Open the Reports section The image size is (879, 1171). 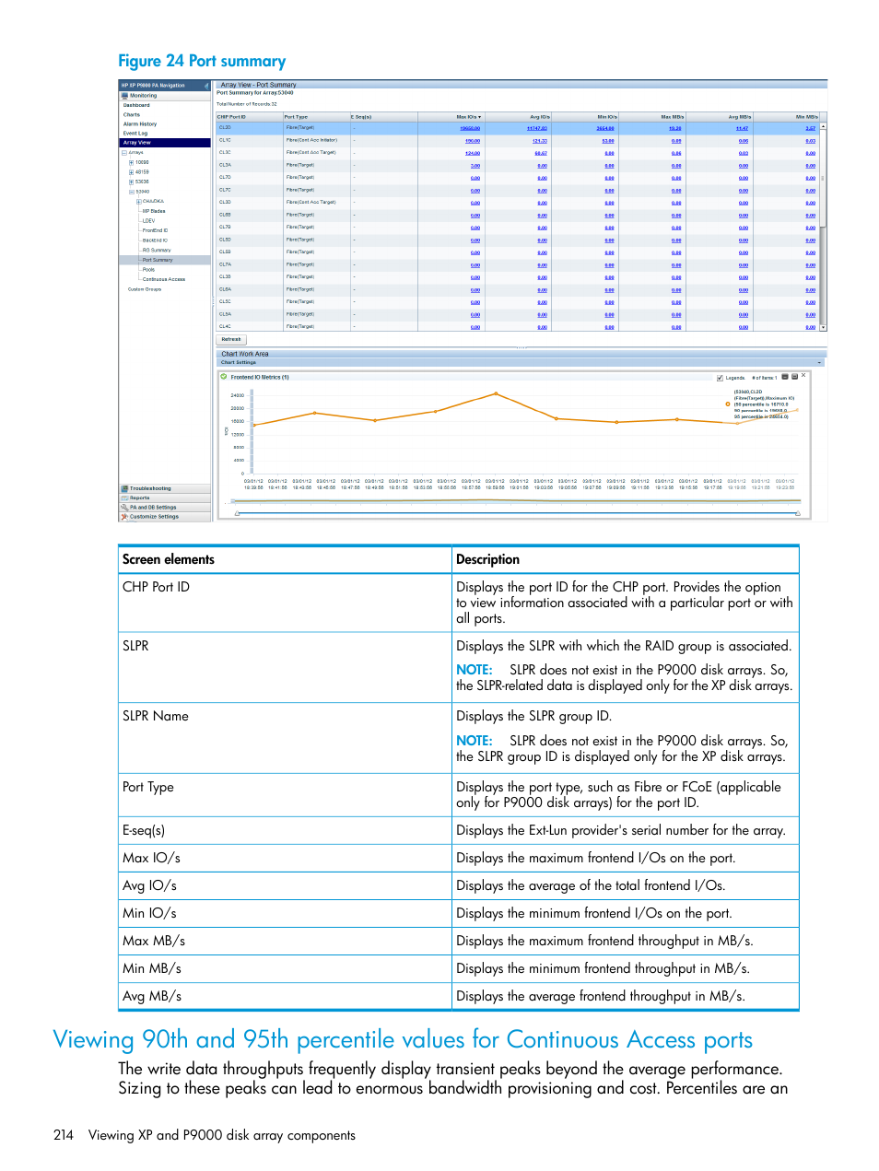[165, 498]
